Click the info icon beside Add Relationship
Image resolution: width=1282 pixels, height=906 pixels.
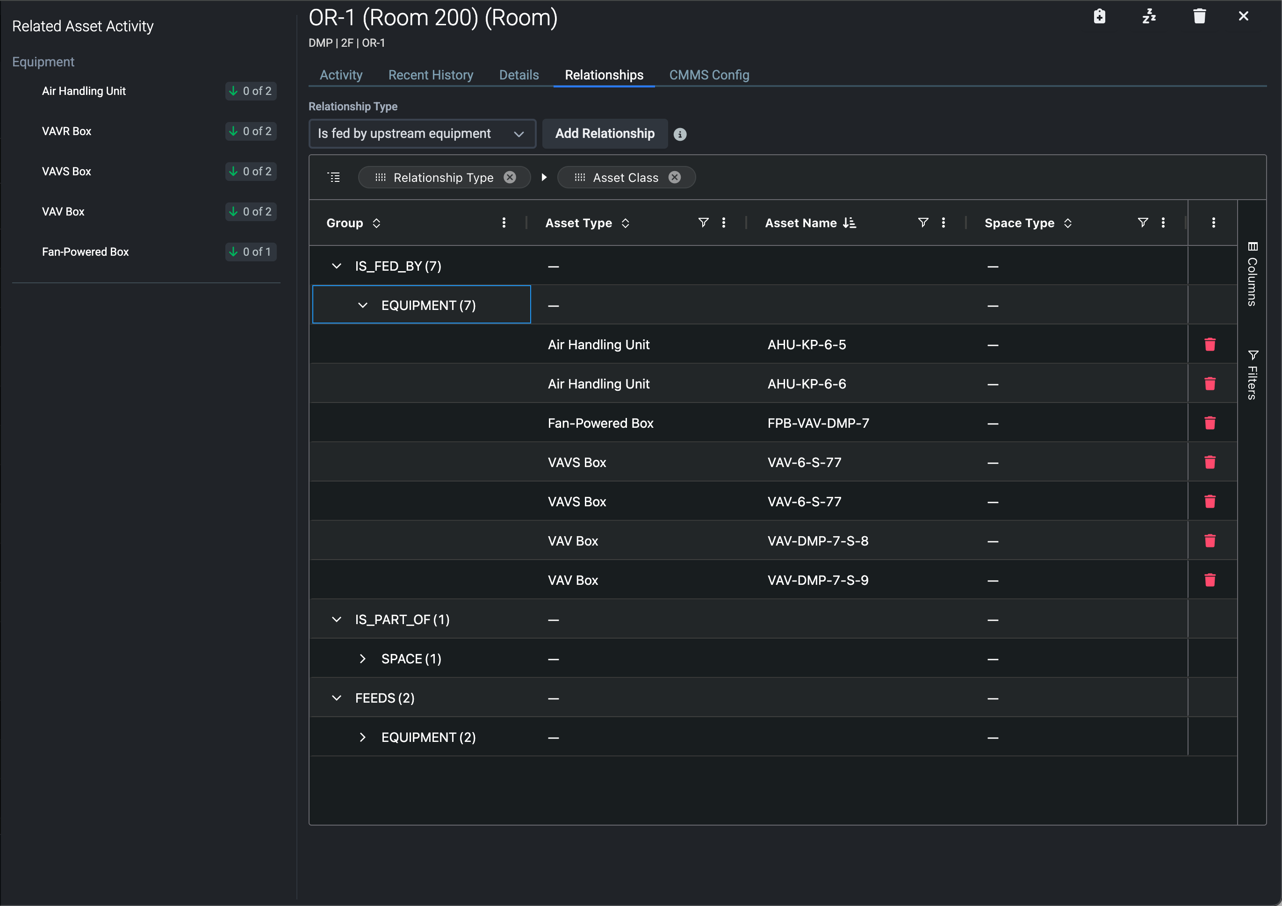679,134
